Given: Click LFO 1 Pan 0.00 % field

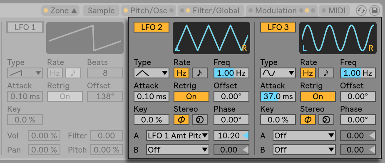Looking at the screenshot, I should point(44,150).
